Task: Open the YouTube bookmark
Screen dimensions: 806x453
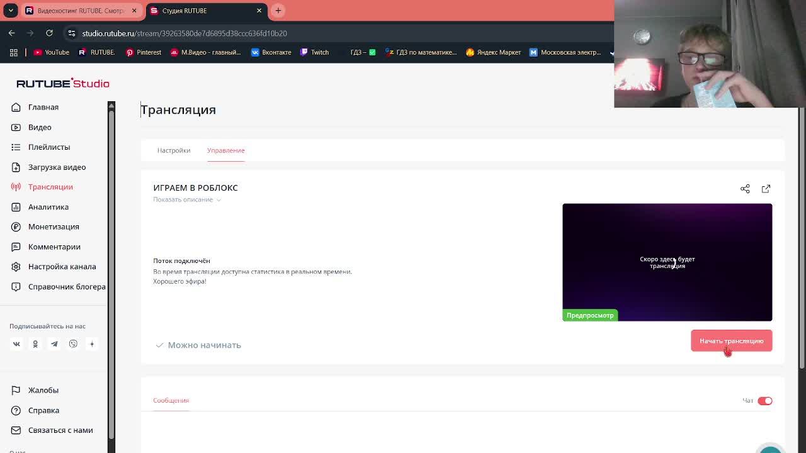Action: pos(51,52)
